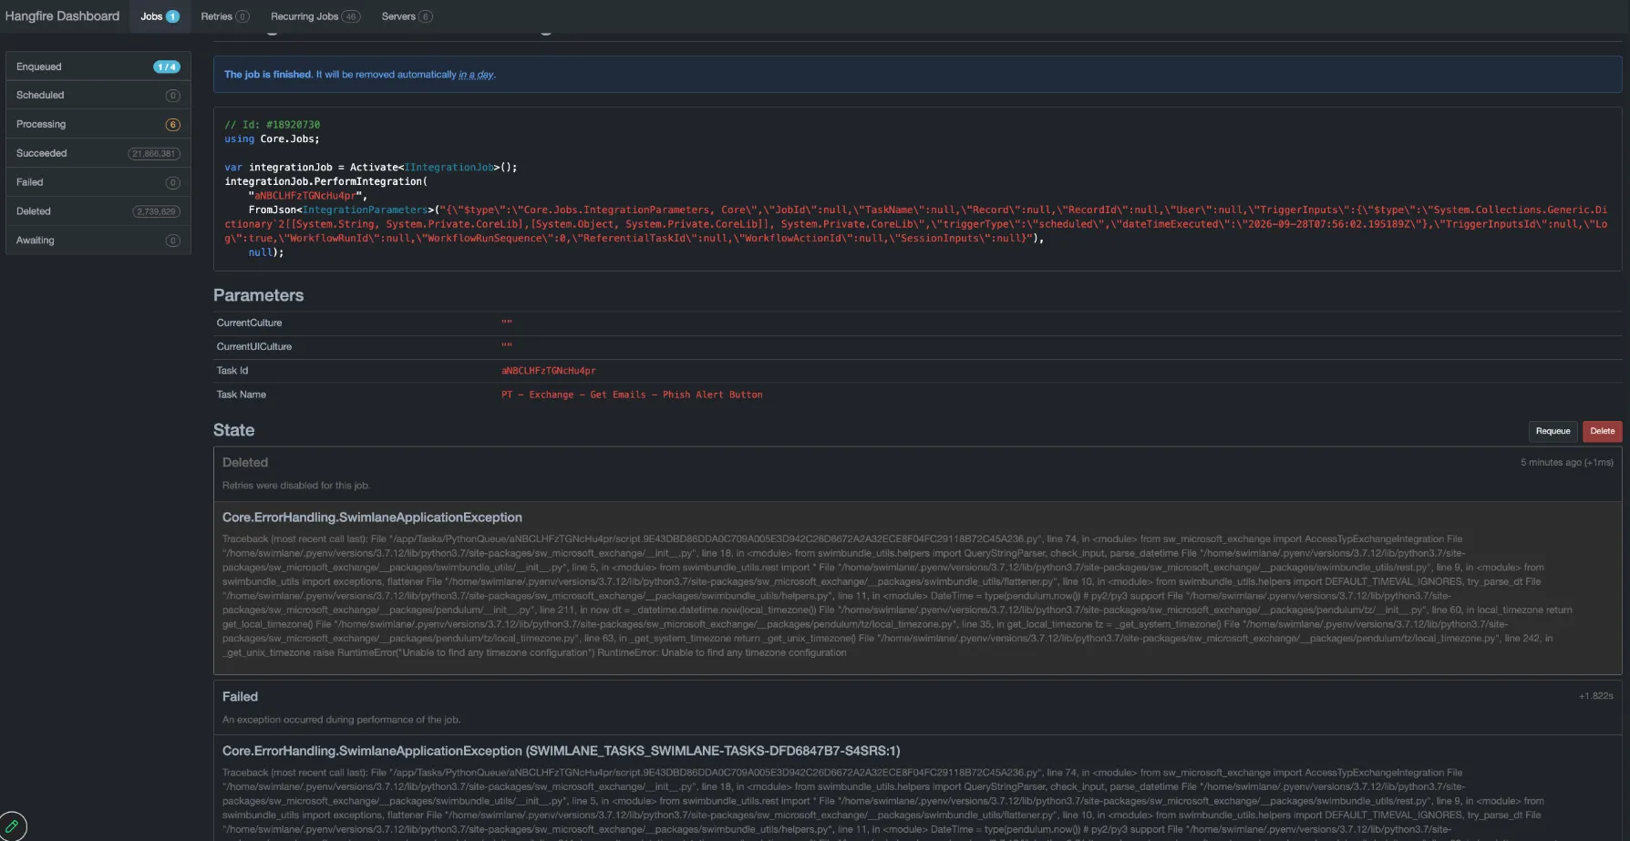This screenshot has width=1630, height=841.
Task: Click the 'in a day' removal time text
Action: [476, 75]
